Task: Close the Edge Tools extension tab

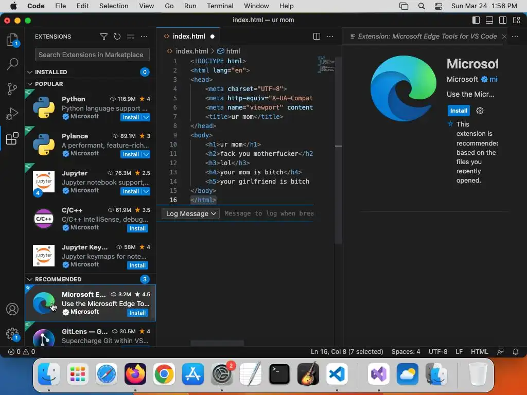Action: tap(504, 37)
